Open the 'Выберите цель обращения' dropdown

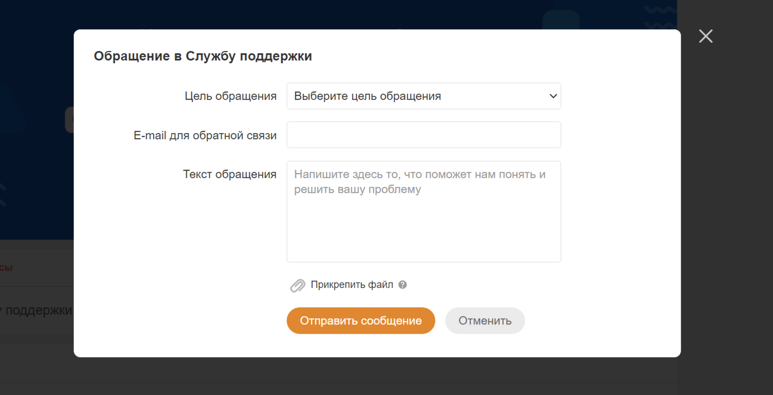tap(424, 96)
